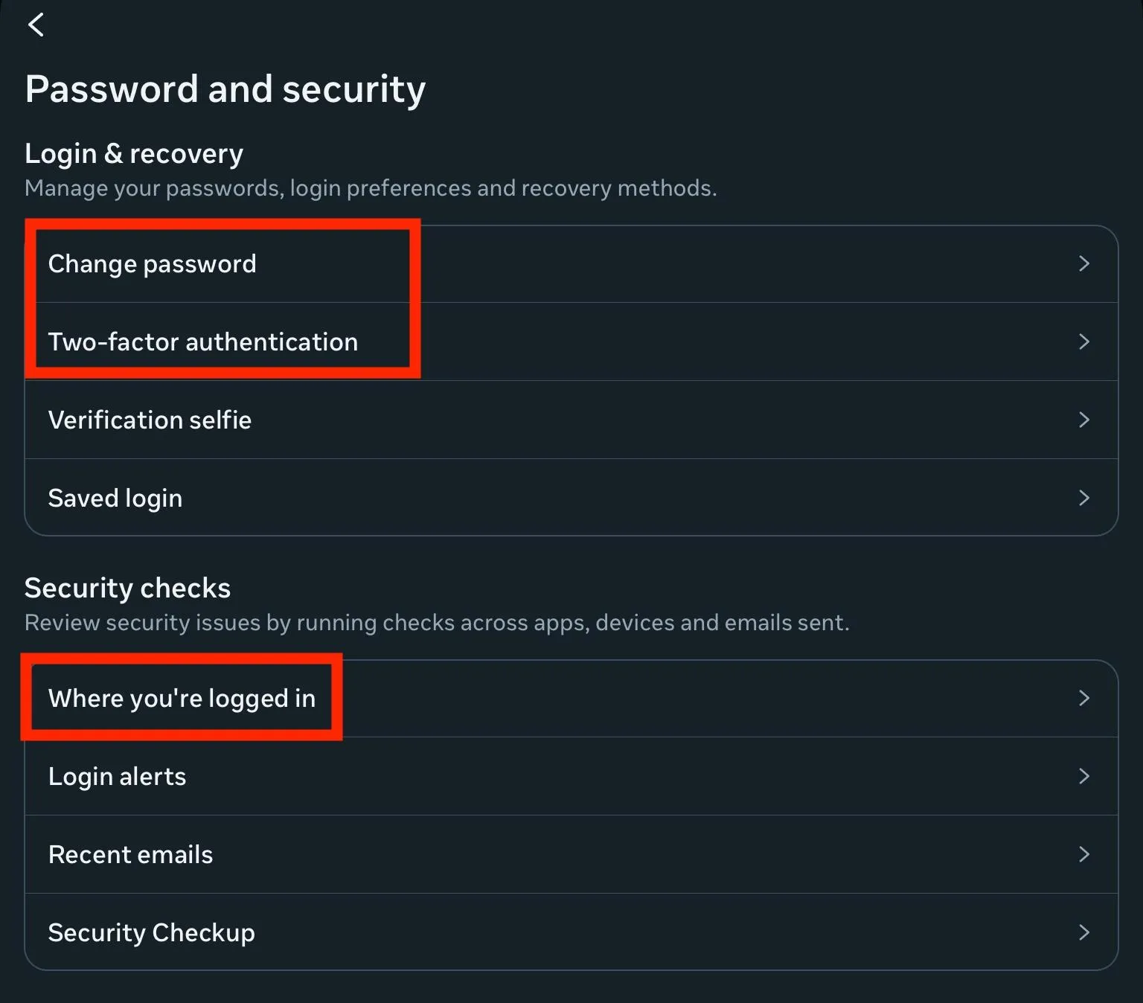Open Two-factor authentication settings
The height and width of the screenshot is (1003, 1143).
203,342
